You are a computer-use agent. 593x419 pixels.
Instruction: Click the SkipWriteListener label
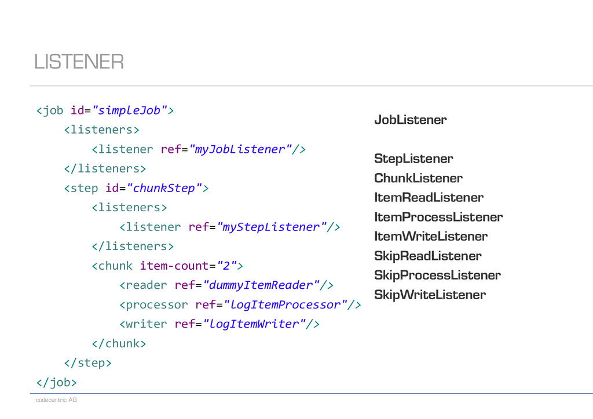pos(430,295)
